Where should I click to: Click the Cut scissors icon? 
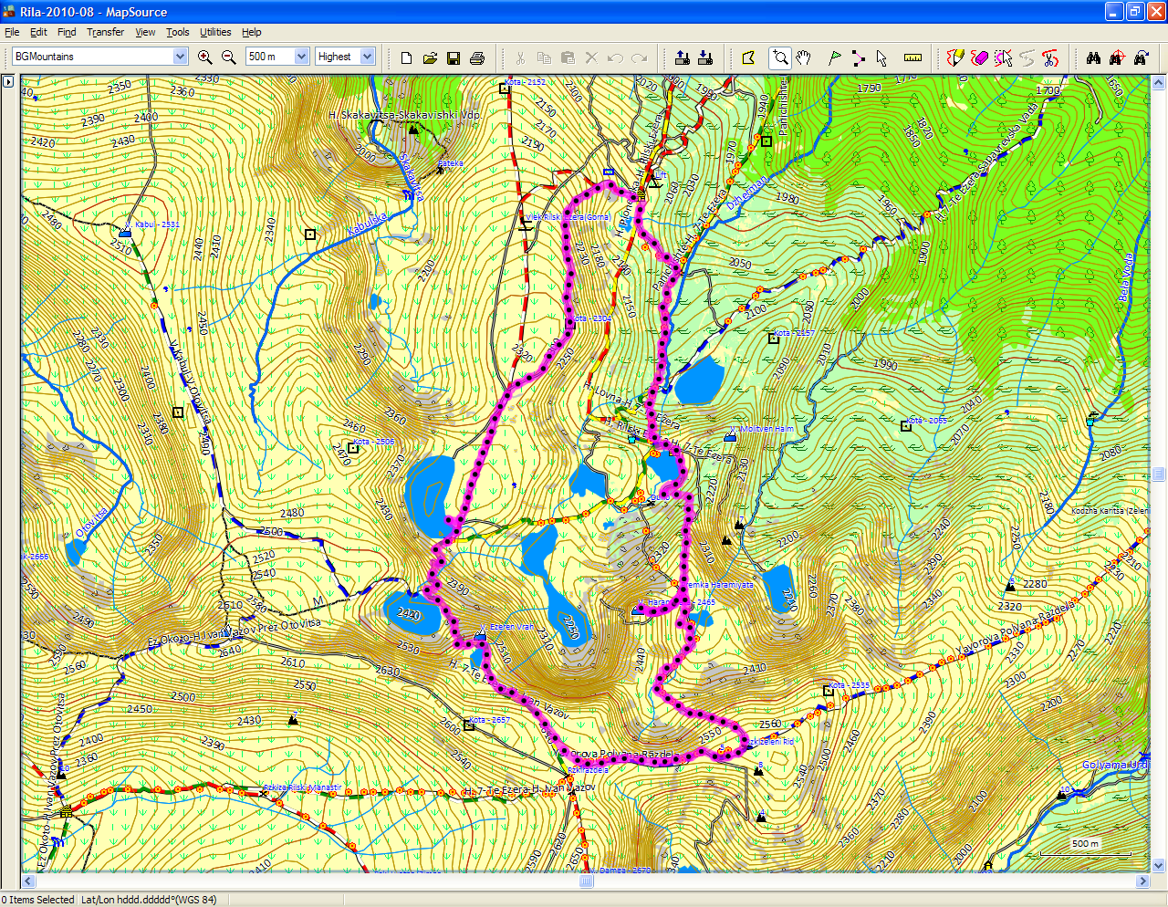coord(520,57)
